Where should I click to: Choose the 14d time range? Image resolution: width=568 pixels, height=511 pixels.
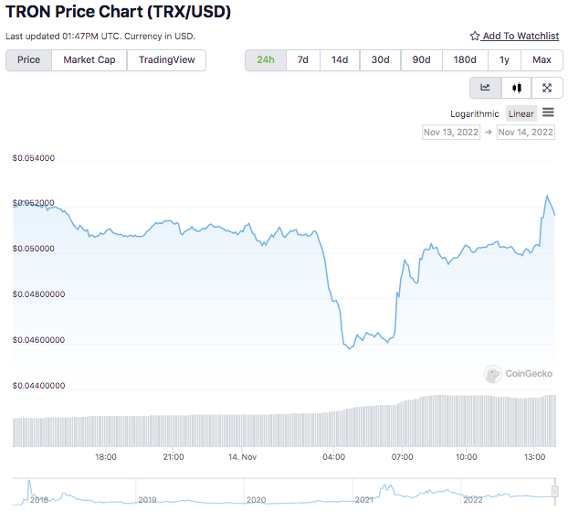coord(340,59)
